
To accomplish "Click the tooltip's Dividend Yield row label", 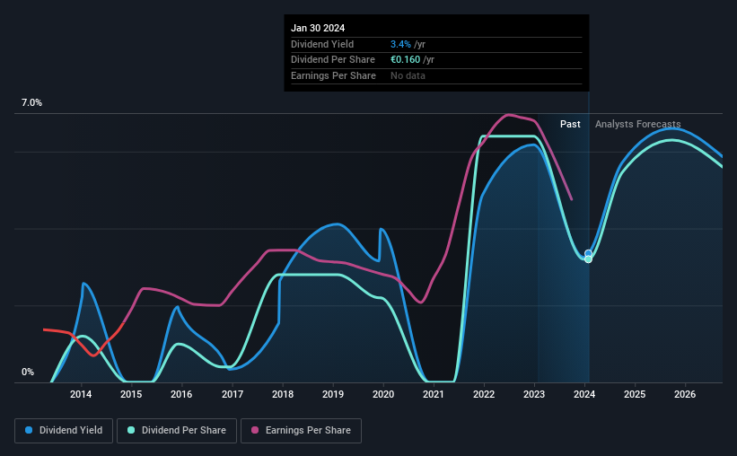I will point(322,44).
